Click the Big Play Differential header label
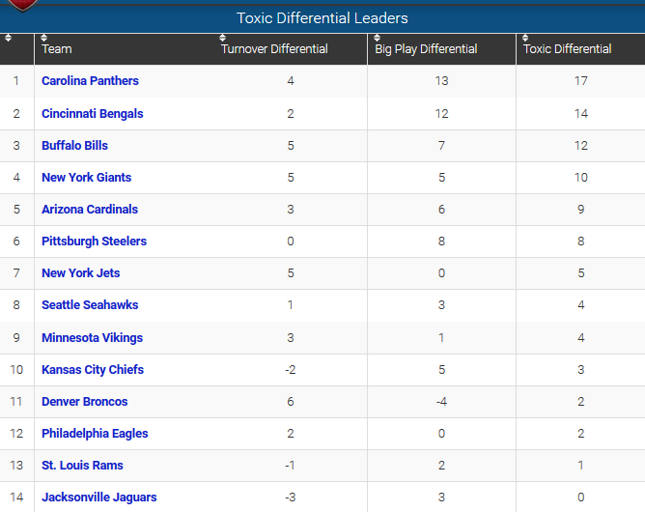Viewport: 645px width, 512px height. [426, 49]
